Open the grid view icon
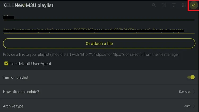Screen dimensions: 199x112 (x=184, y=5)
